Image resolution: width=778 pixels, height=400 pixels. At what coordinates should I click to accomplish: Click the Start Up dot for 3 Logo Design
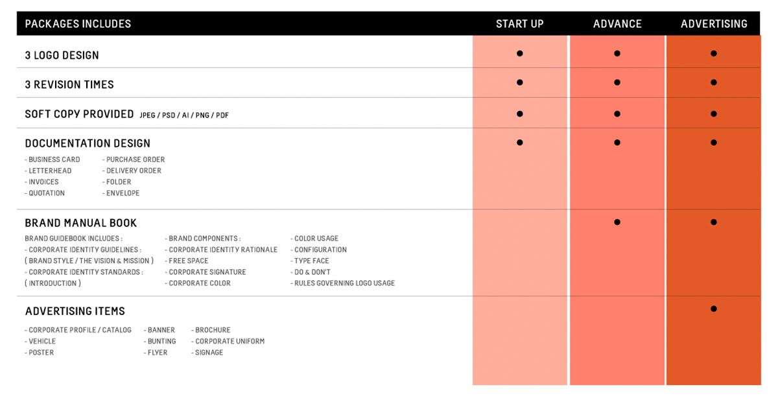click(520, 54)
